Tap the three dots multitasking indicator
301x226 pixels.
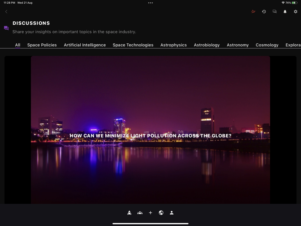tap(150, 3)
